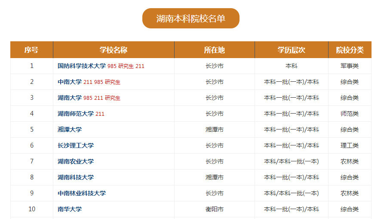This screenshot has height=219, width=387.
Task: Click 本科 level in 国防科学技术大学 row
Action: tap(292, 66)
